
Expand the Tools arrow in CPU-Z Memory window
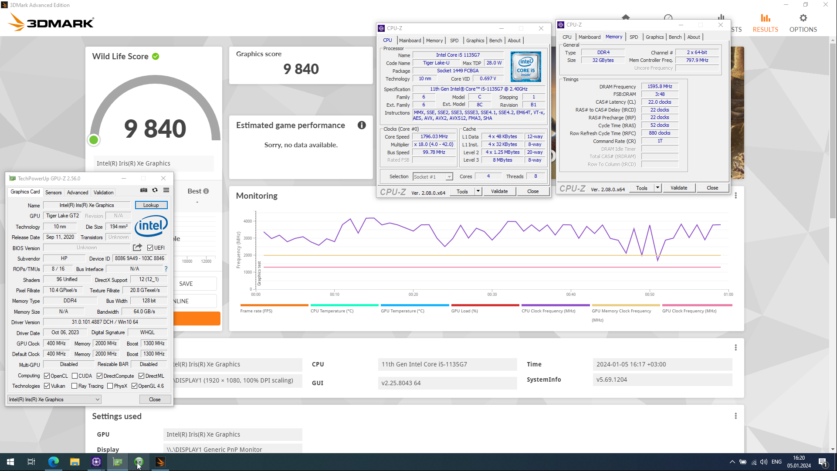click(x=657, y=188)
